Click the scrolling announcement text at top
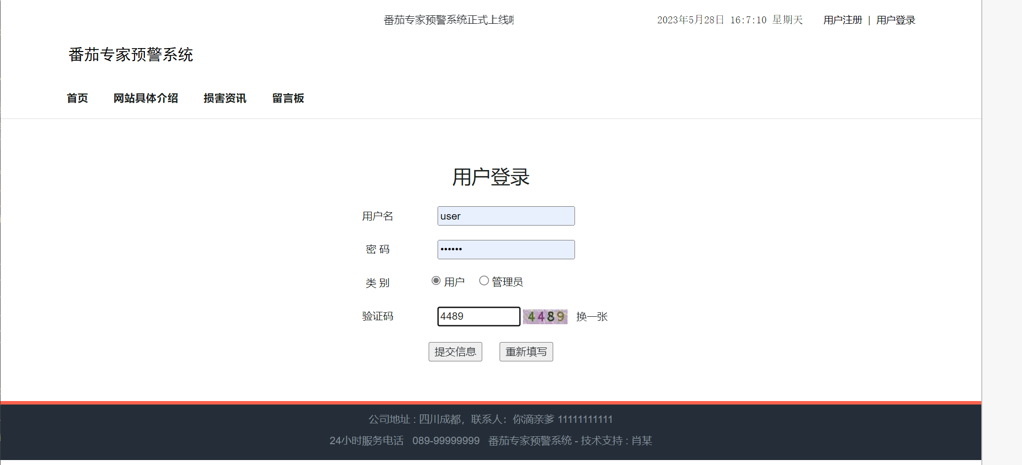 click(x=448, y=20)
